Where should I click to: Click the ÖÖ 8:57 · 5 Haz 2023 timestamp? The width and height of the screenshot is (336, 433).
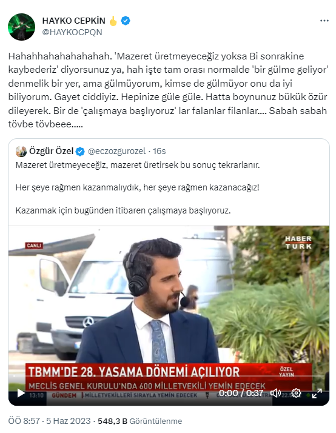49,421
